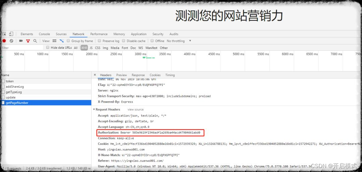Switch to the Application tab
This screenshot has width=362, height=172.
click(x=139, y=34)
